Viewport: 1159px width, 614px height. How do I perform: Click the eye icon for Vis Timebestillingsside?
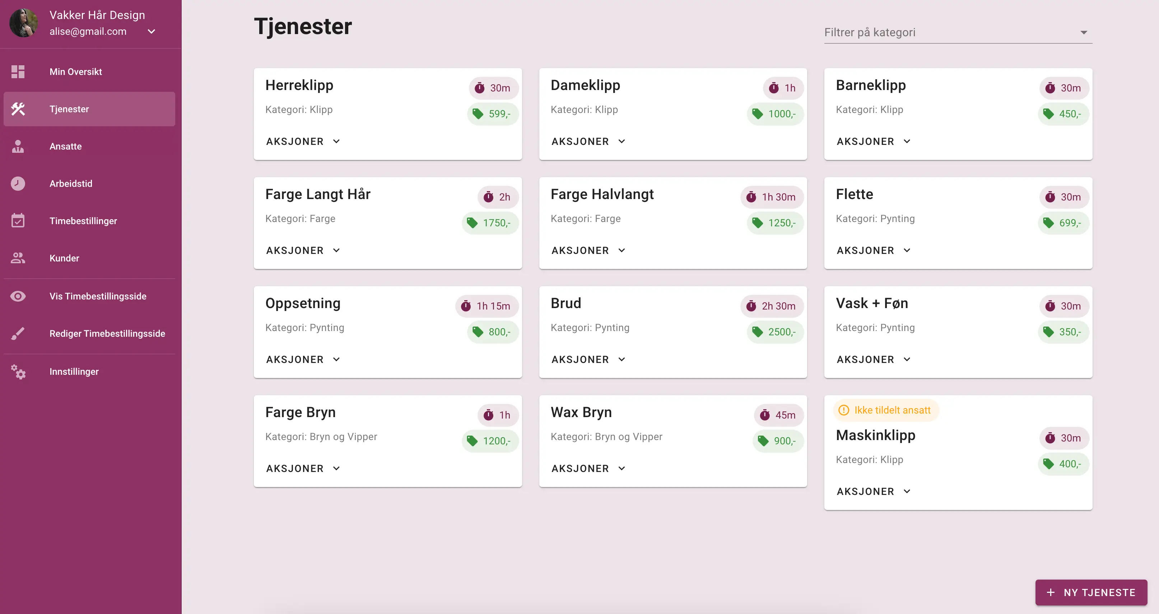click(18, 296)
